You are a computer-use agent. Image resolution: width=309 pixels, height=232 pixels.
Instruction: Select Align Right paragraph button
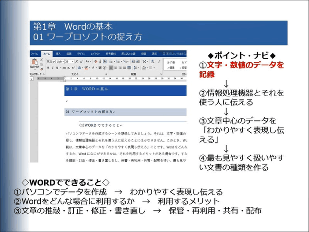(x=120, y=68)
